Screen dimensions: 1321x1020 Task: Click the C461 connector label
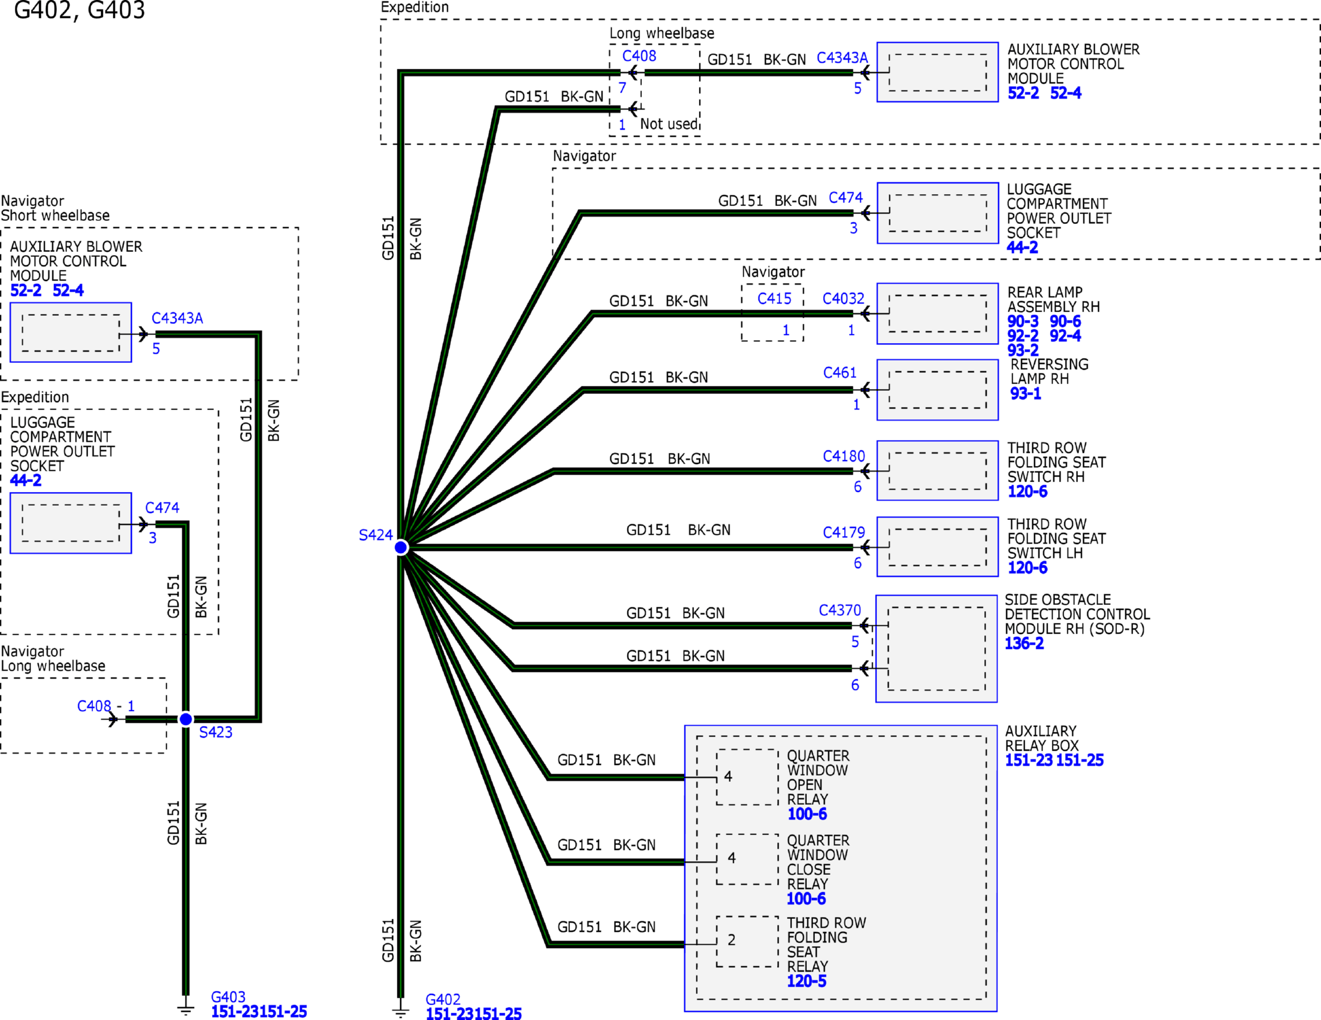click(840, 372)
